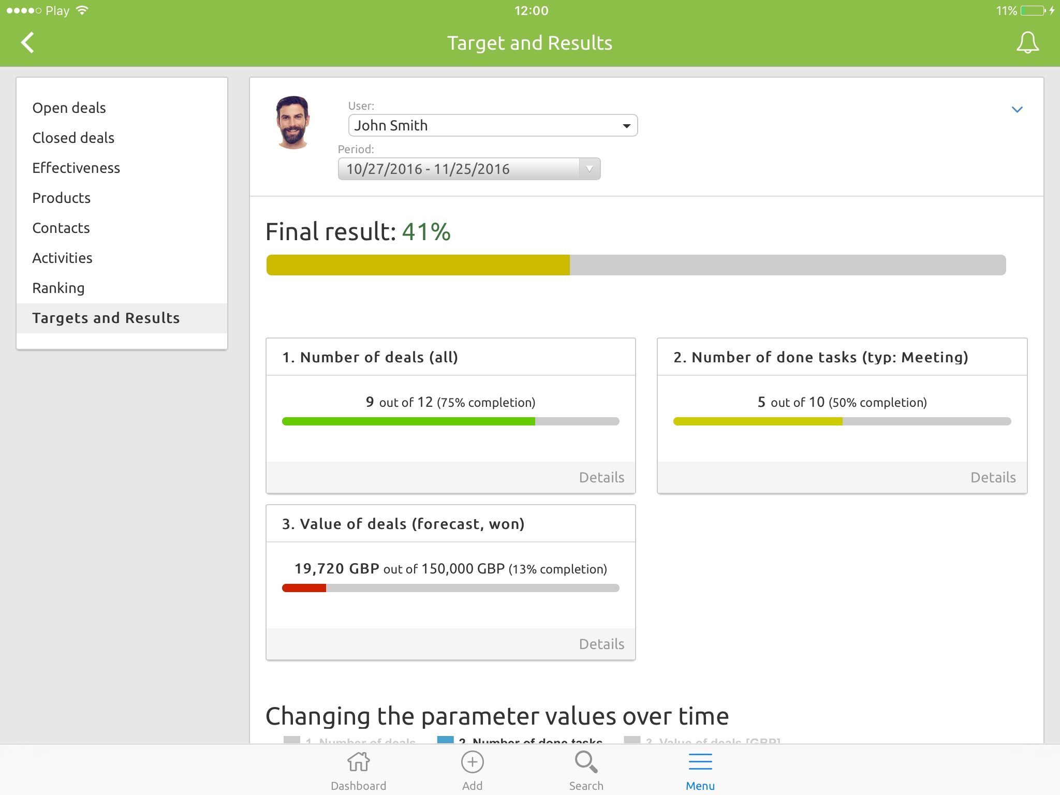
Task: Open Details for done Meeting tasks
Action: click(992, 477)
